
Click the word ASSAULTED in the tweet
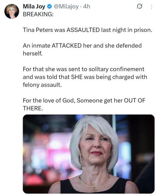[x=83, y=30]
